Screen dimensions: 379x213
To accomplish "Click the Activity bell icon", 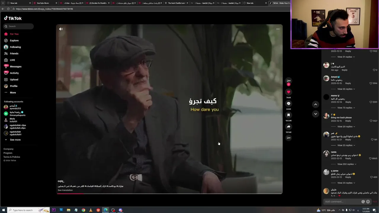I will click(x=6, y=73).
